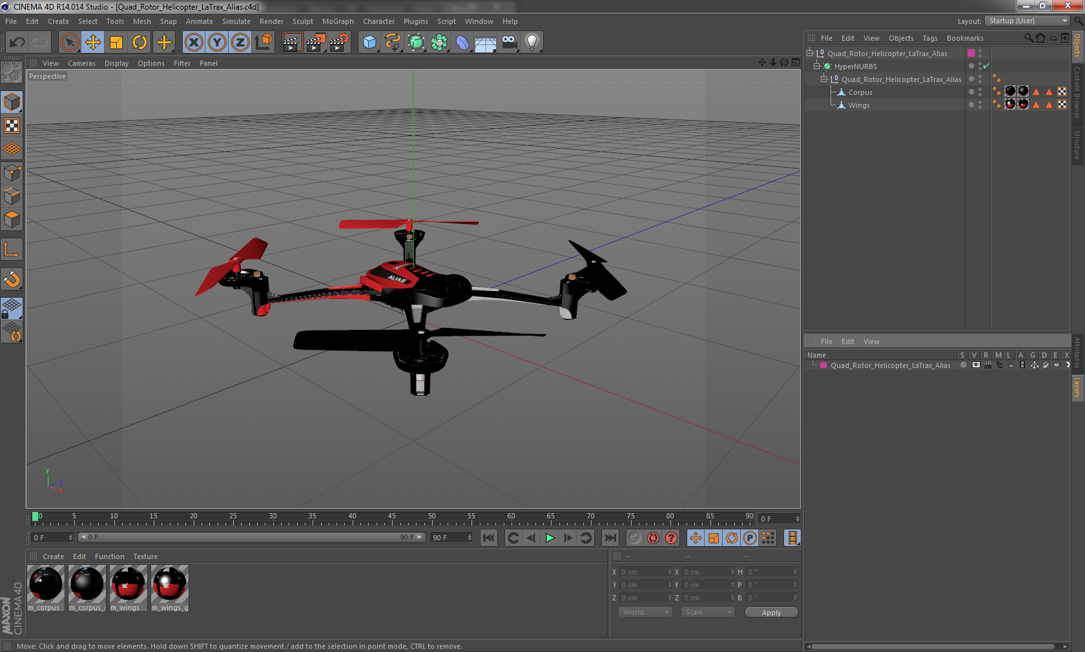Select the m_wings material thumbnail

click(129, 584)
